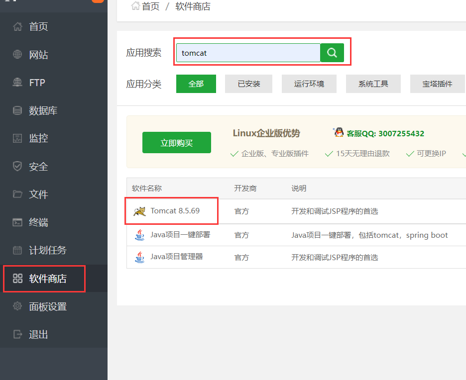This screenshot has height=380, width=466.
Task: Enable the 系统工具 category filter
Action: (373, 84)
